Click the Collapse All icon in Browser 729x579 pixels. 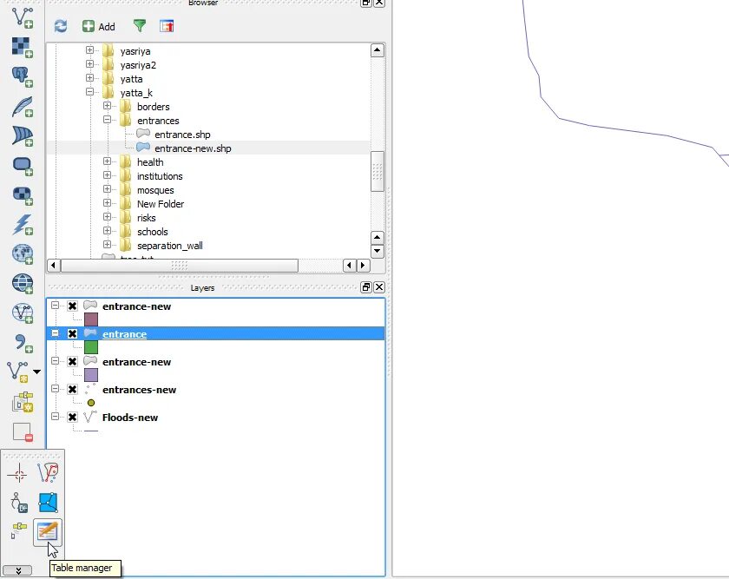click(167, 26)
